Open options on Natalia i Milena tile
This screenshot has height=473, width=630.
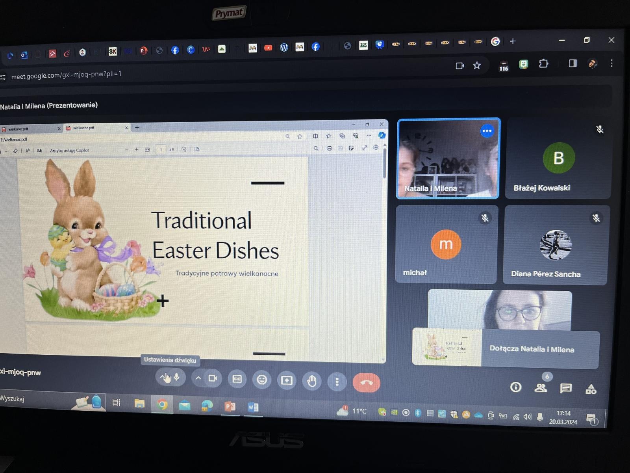click(487, 131)
